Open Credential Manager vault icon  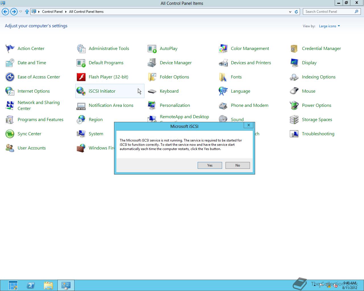coord(294,49)
